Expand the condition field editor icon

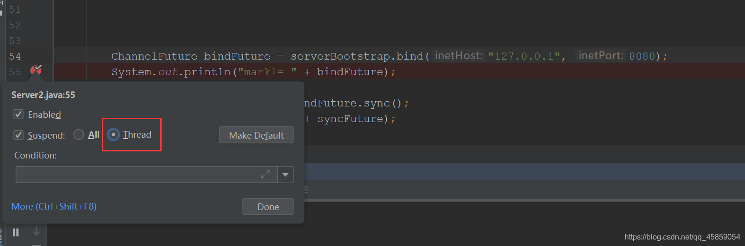(265, 175)
